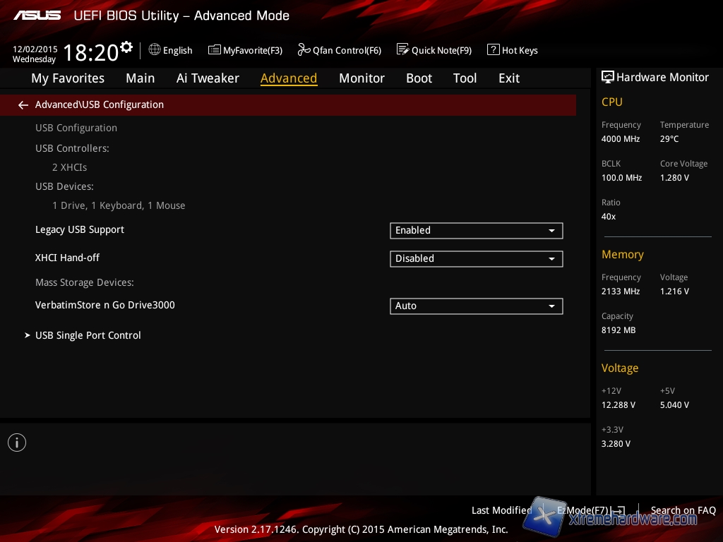The height and width of the screenshot is (542, 723).
Task: Open Quick Note(F9) notepad icon
Action: pyautogui.click(x=402, y=49)
